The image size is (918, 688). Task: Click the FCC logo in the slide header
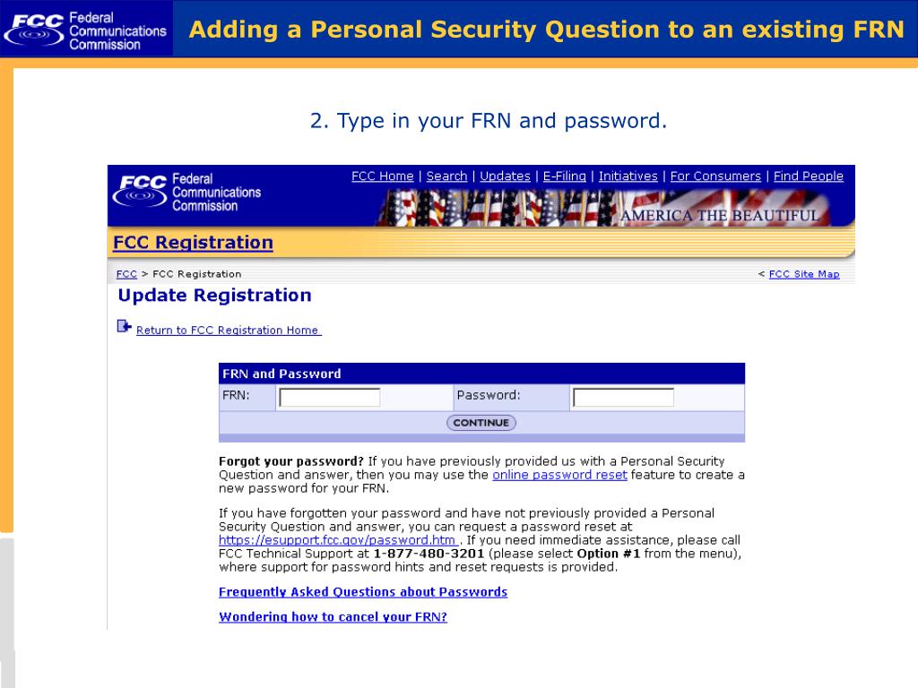click(85, 30)
